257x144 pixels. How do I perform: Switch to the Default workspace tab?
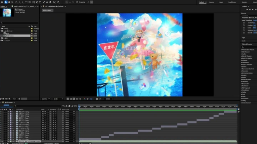201,2
